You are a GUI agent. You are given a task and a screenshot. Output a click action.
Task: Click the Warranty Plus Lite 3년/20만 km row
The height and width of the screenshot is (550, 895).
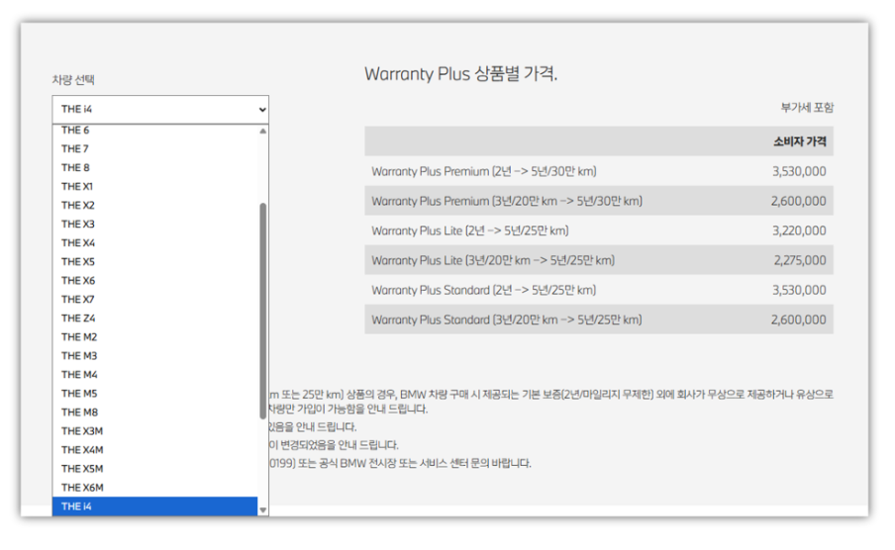(598, 260)
